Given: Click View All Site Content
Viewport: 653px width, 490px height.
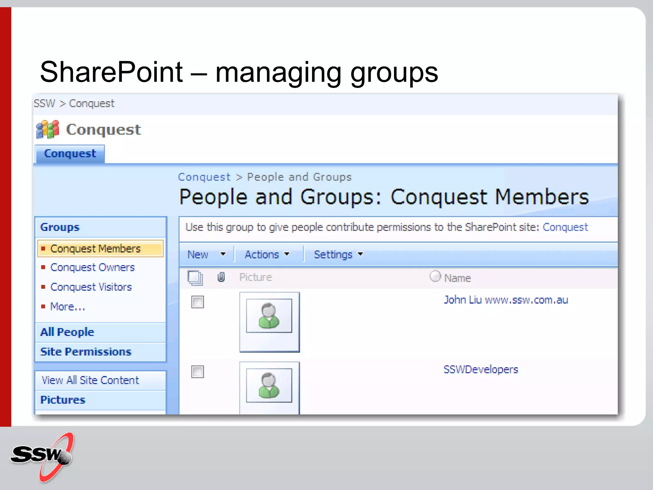Looking at the screenshot, I should (91, 380).
